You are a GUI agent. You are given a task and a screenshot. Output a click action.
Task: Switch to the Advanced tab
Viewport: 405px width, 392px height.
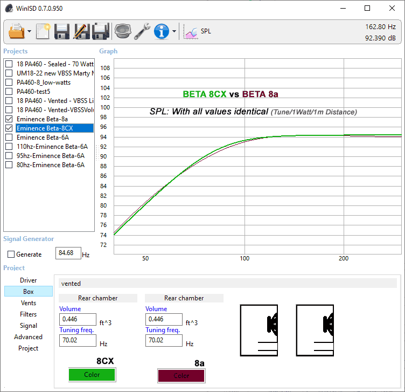(x=29, y=337)
